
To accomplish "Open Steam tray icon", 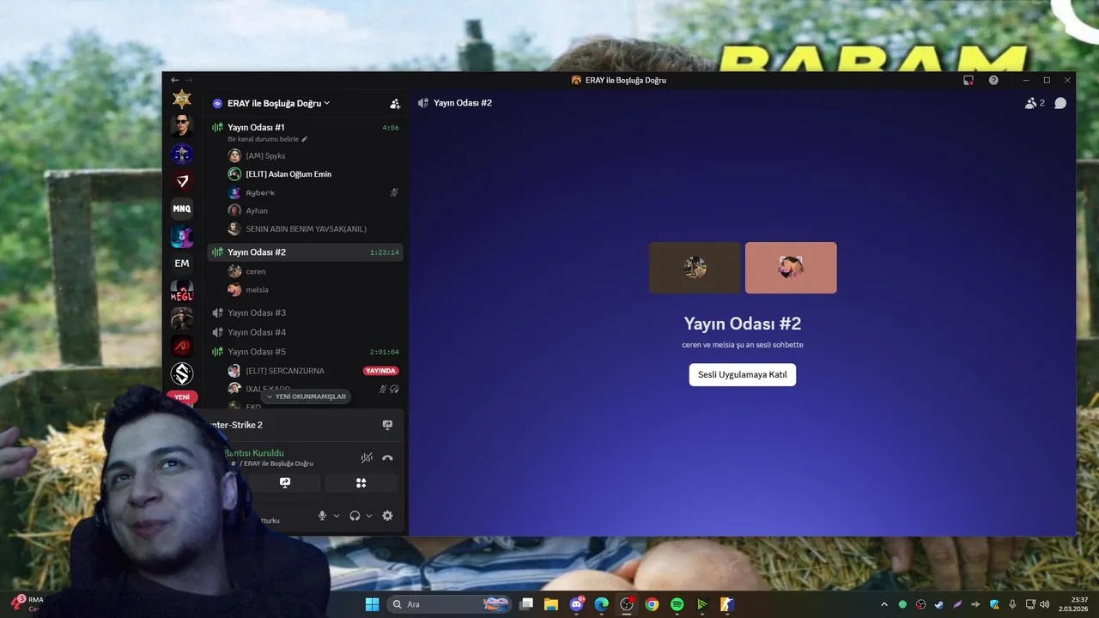I will [939, 604].
